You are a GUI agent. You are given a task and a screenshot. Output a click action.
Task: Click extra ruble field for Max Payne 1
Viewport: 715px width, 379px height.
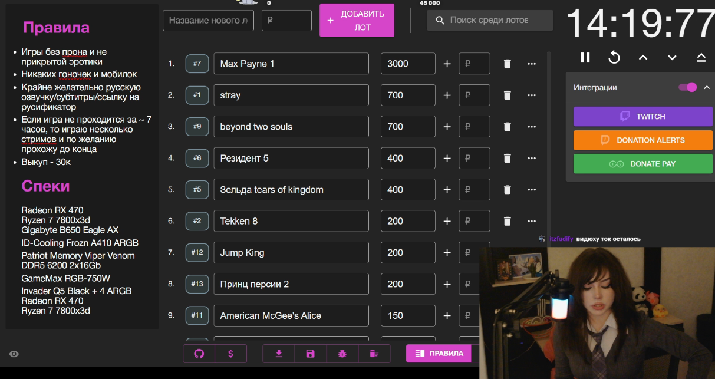[x=475, y=64]
